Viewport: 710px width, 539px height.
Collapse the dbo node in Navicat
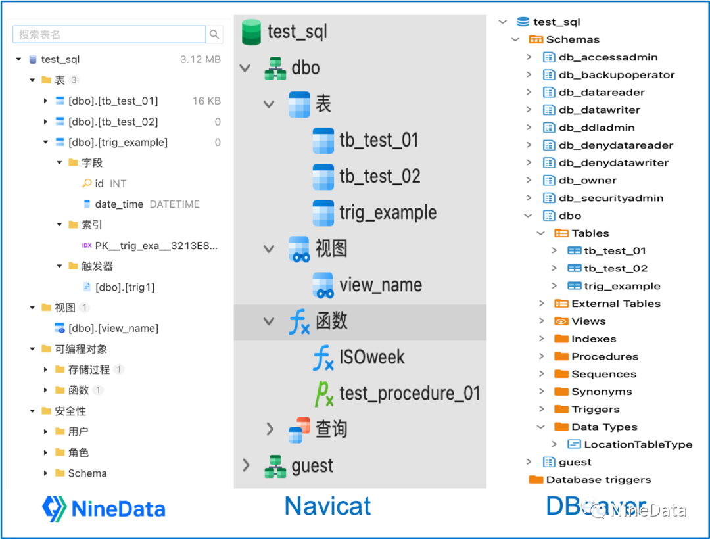pyautogui.click(x=245, y=68)
